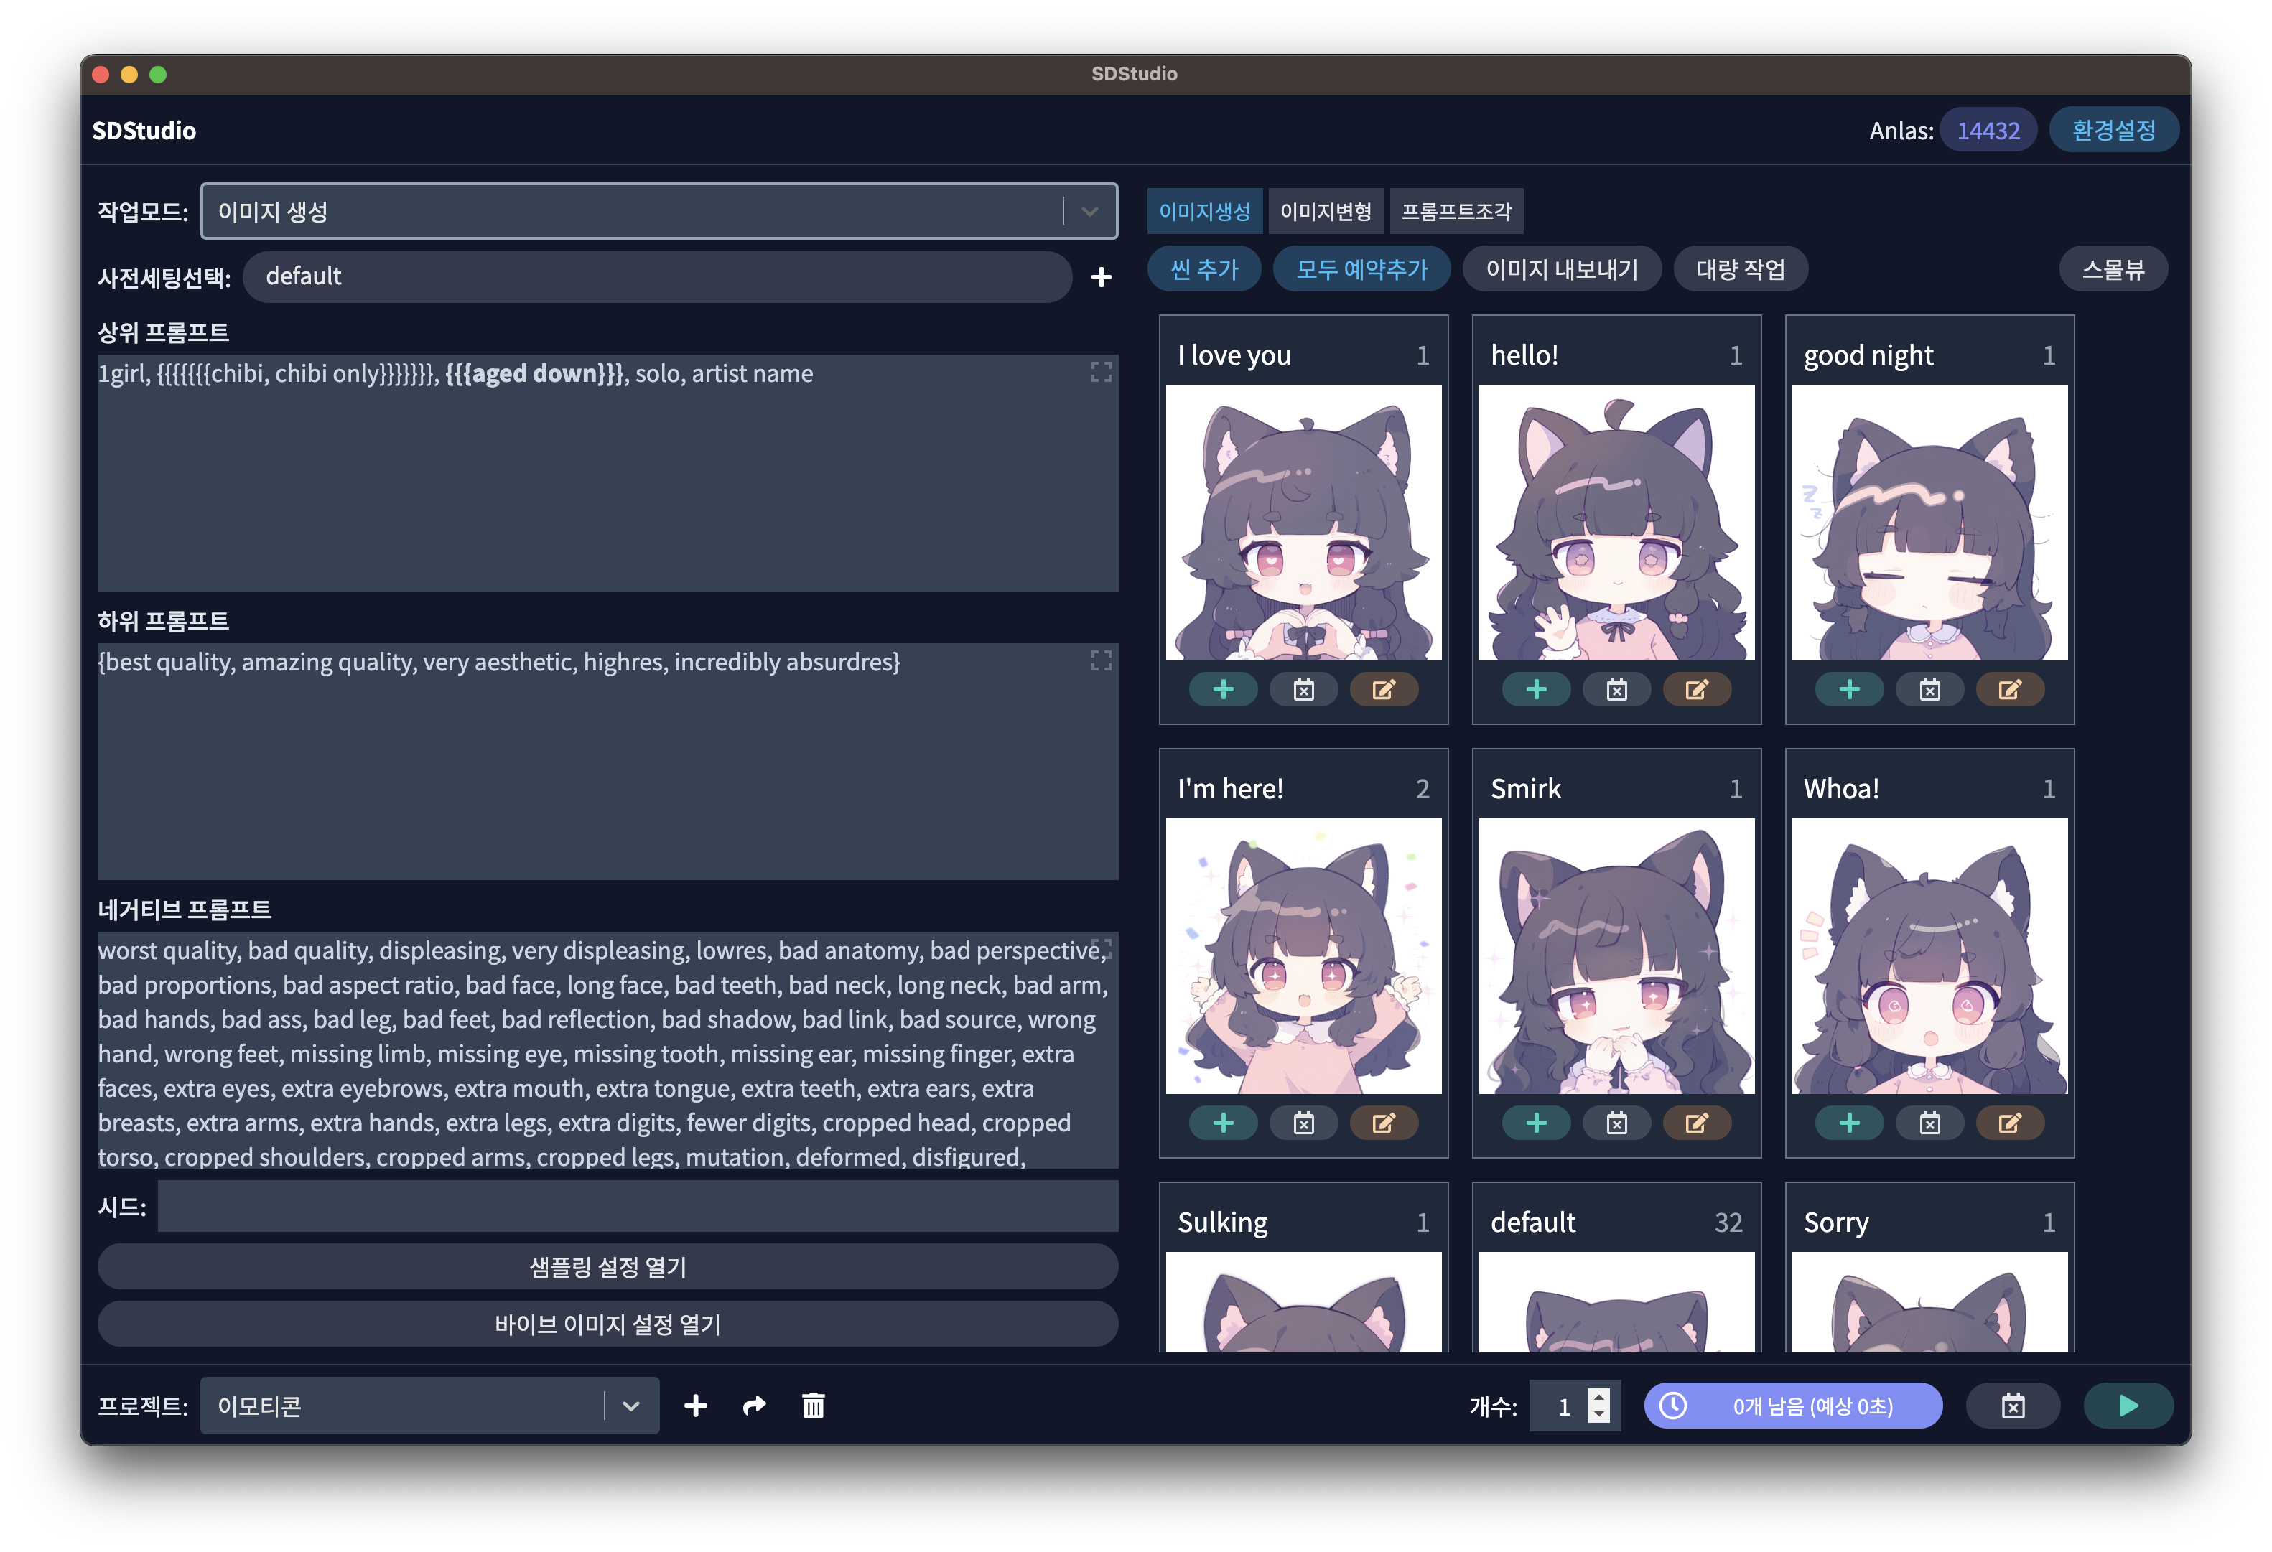Edit the 'good night' scene
This screenshot has width=2272, height=1552.
tap(2009, 690)
